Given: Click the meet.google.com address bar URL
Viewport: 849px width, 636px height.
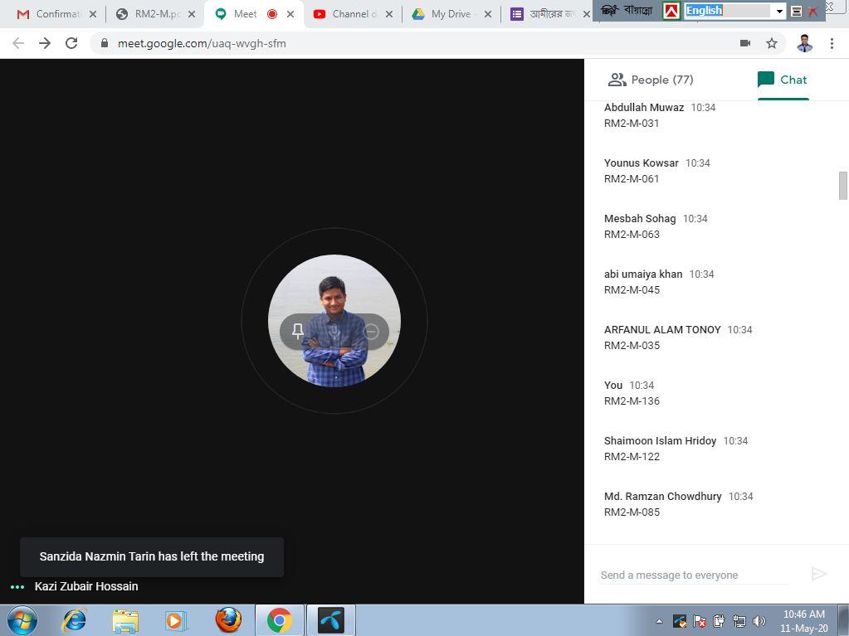Looking at the screenshot, I should click(202, 43).
